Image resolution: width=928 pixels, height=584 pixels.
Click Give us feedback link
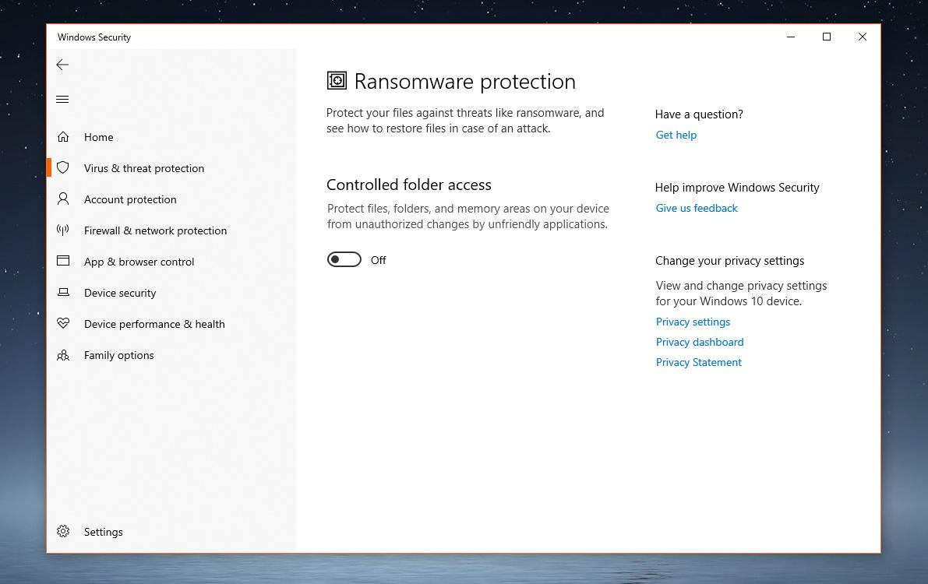tap(697, 208)
